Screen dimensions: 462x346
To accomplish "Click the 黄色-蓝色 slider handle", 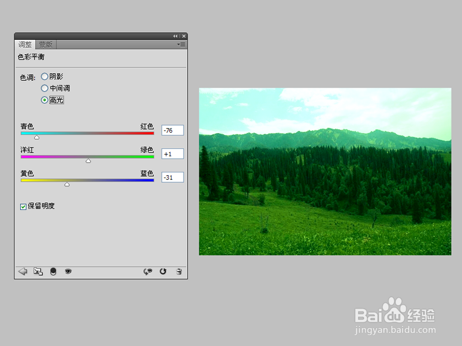I will point(67,185).
